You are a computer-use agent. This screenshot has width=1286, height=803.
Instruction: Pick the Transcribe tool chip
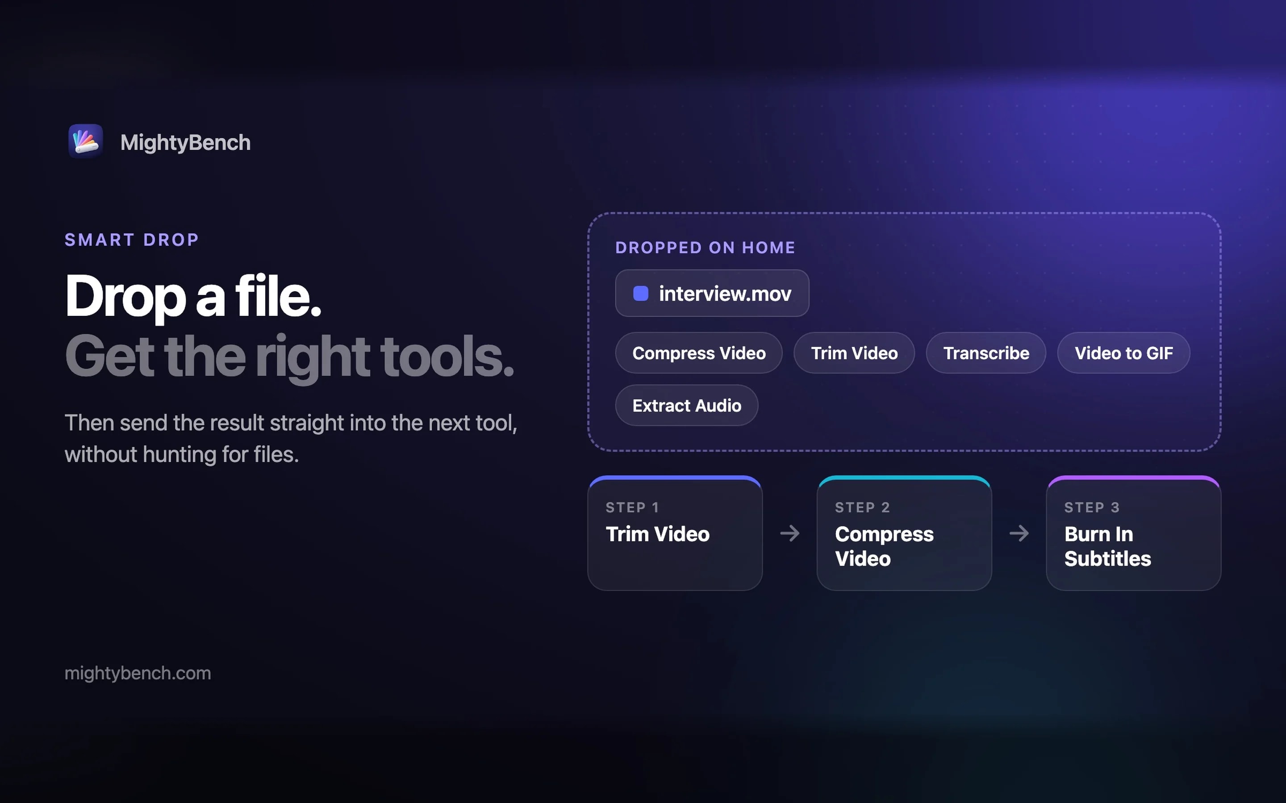(986, 353)
